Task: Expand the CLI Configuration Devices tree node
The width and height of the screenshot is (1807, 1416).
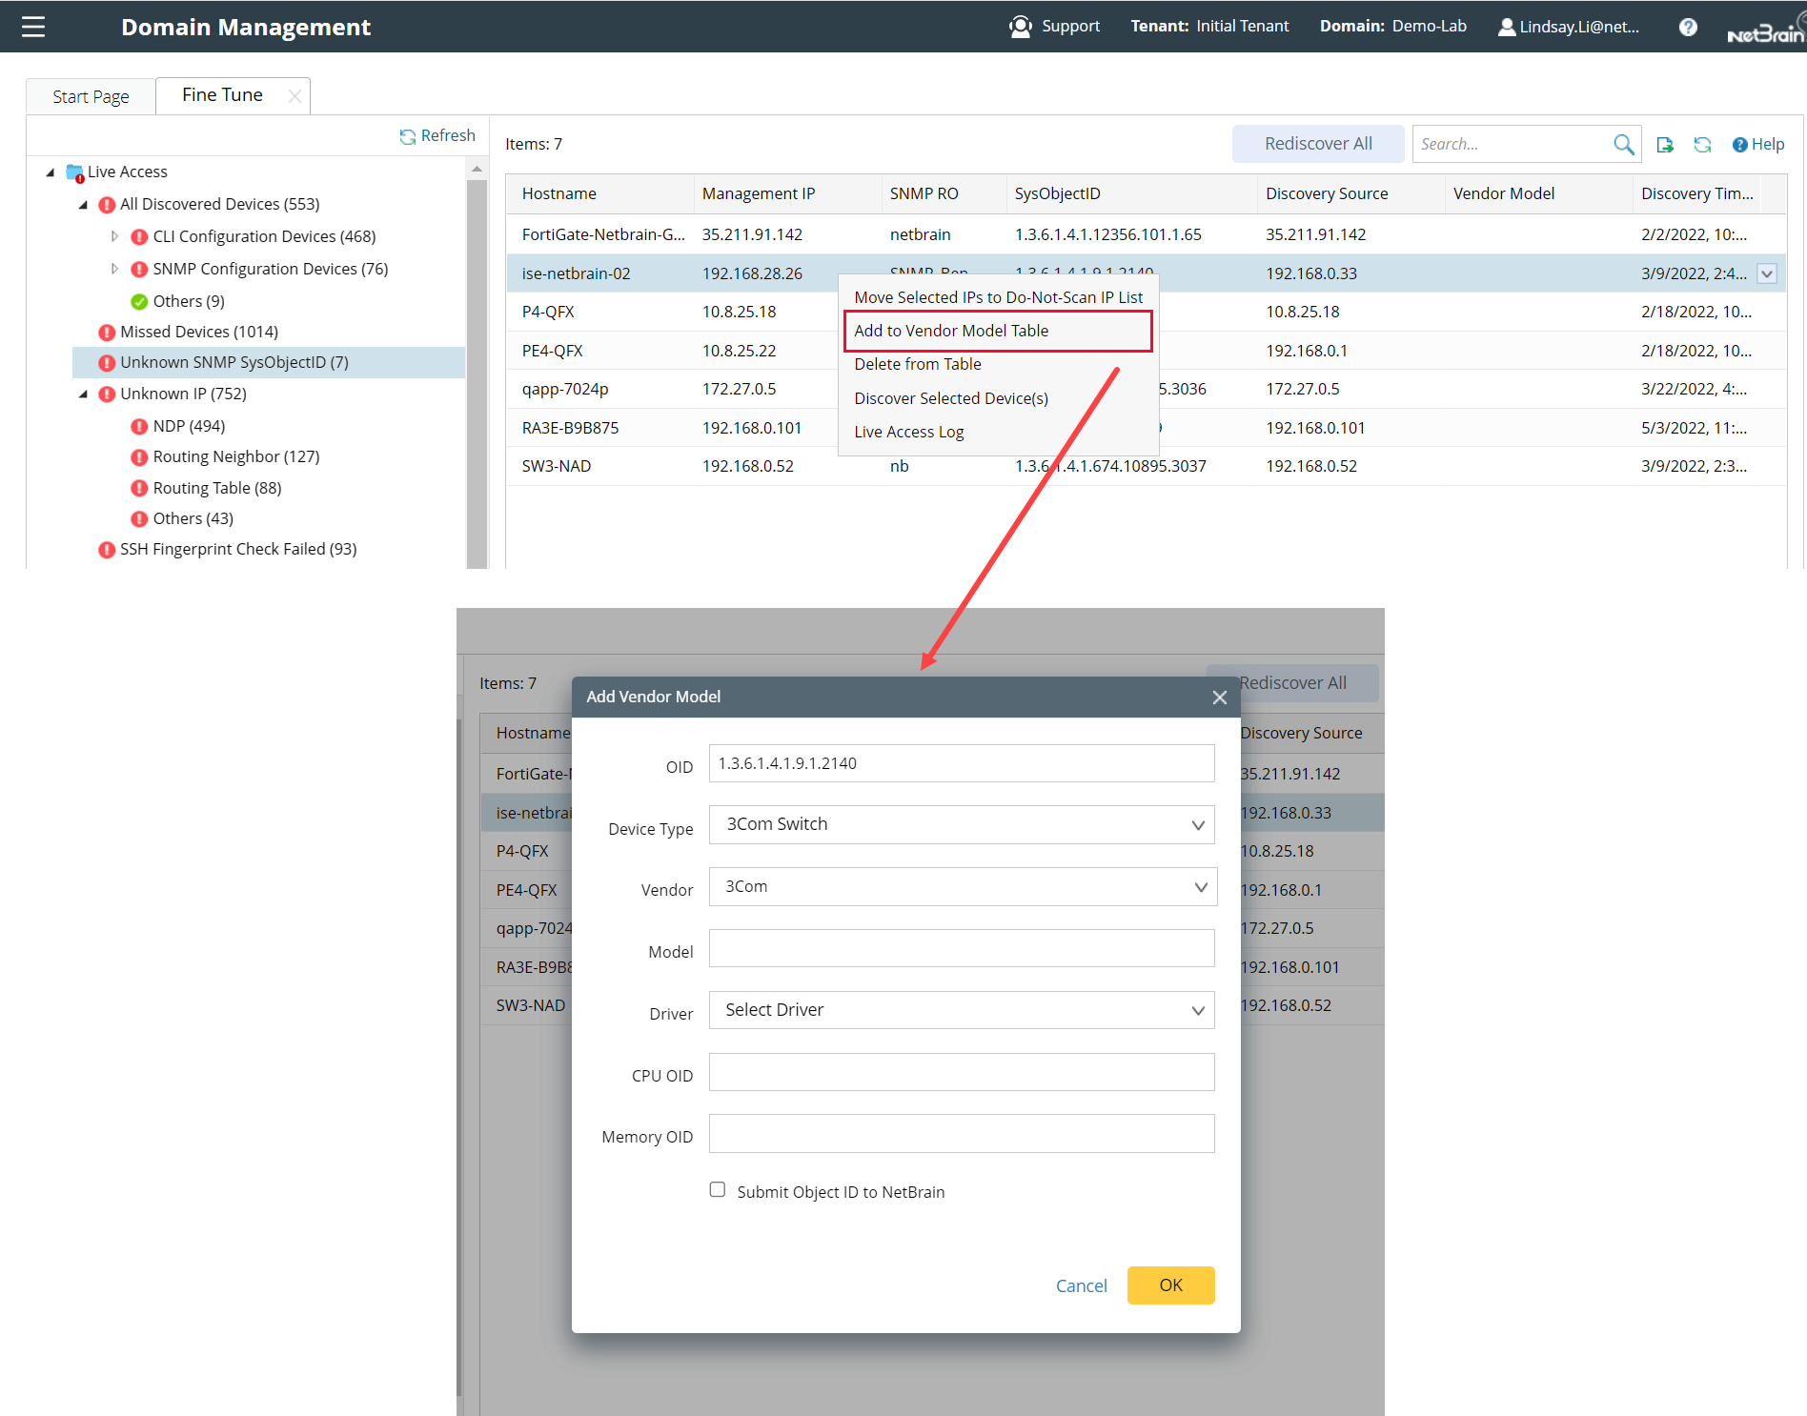Action: point(115,236)
